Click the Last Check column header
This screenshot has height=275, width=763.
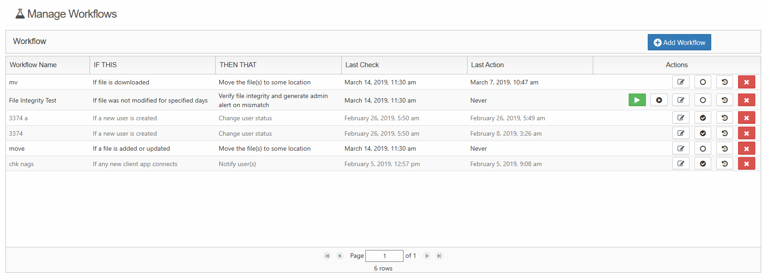[x=404, y=65]
